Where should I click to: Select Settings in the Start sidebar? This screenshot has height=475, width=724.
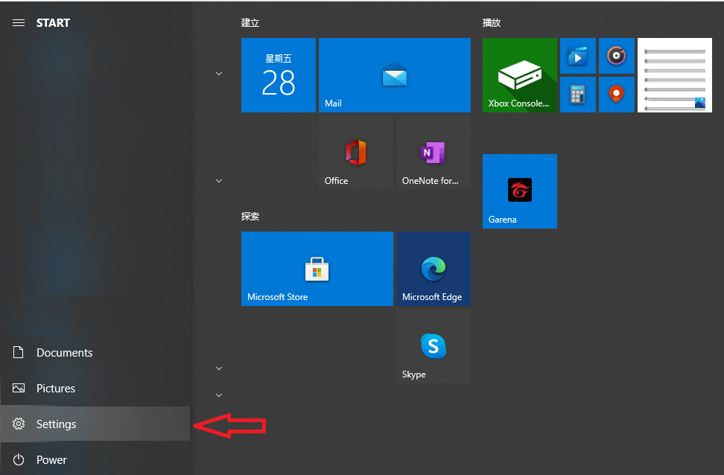click(x=57, y=424)
